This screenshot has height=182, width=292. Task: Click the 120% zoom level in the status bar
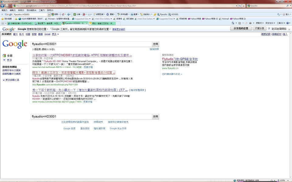point(282,180)
